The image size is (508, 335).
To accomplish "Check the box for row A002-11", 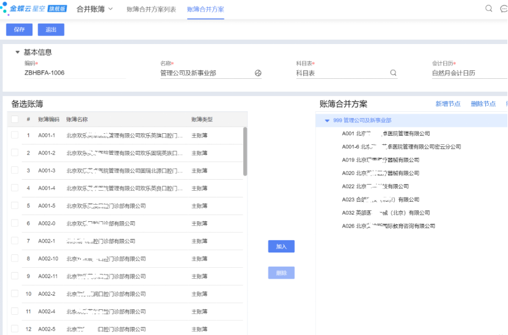I will pos(15,276).
